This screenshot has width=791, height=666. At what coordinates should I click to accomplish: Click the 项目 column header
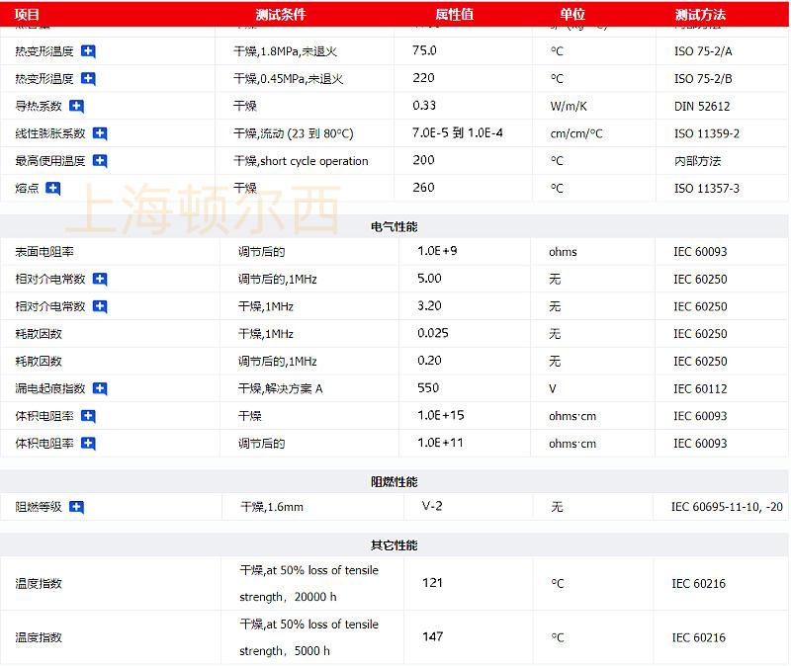[29, 15]
